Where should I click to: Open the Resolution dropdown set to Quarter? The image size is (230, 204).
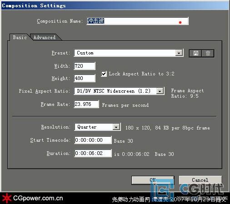point(97,127)
